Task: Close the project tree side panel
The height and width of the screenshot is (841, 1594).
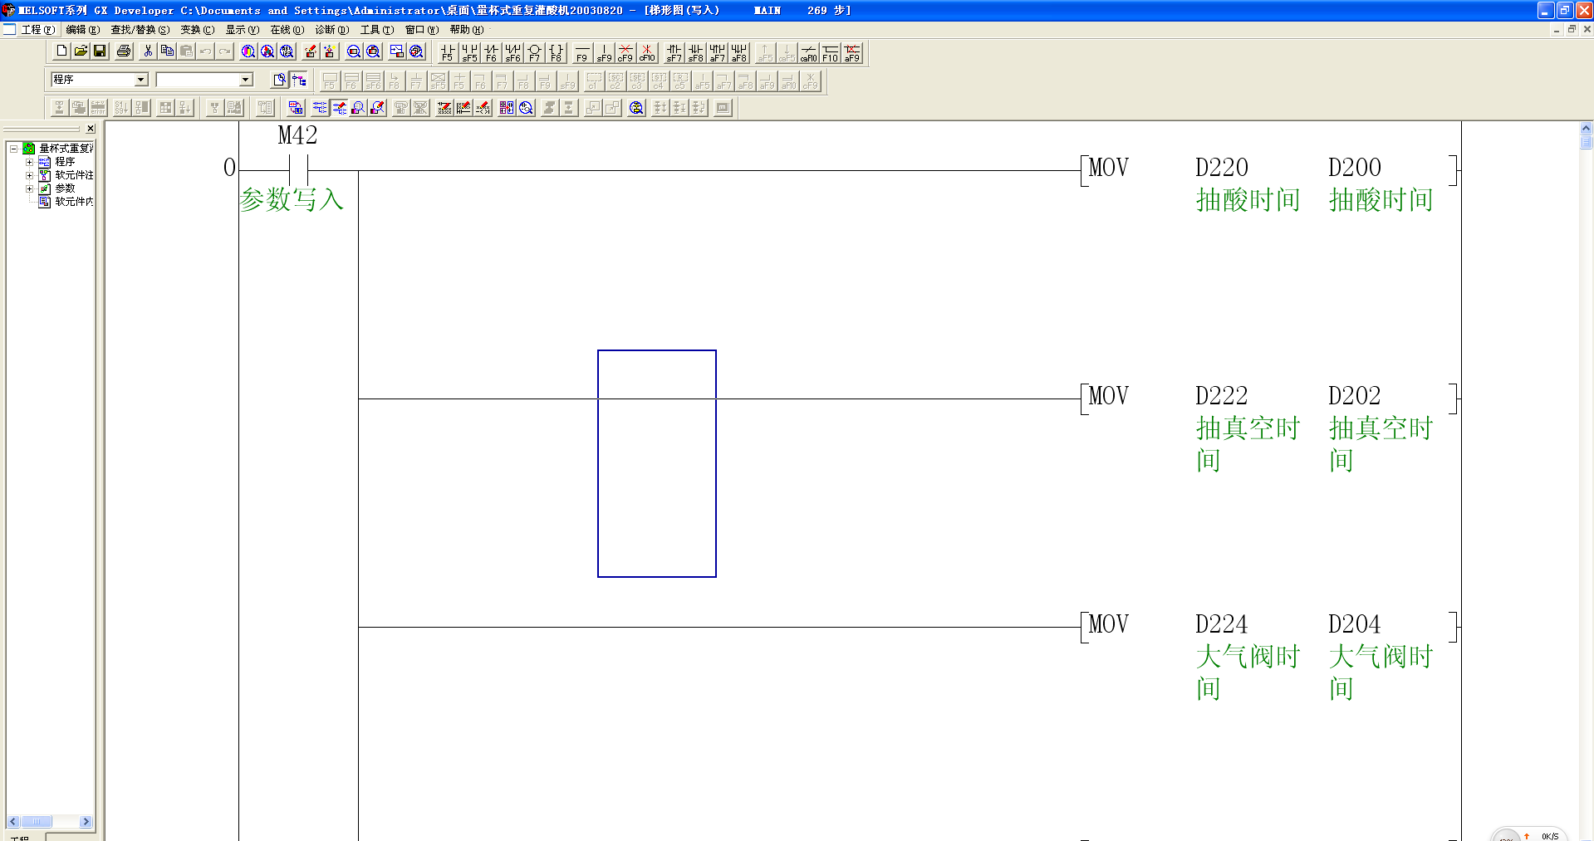Action: [91, 129]
